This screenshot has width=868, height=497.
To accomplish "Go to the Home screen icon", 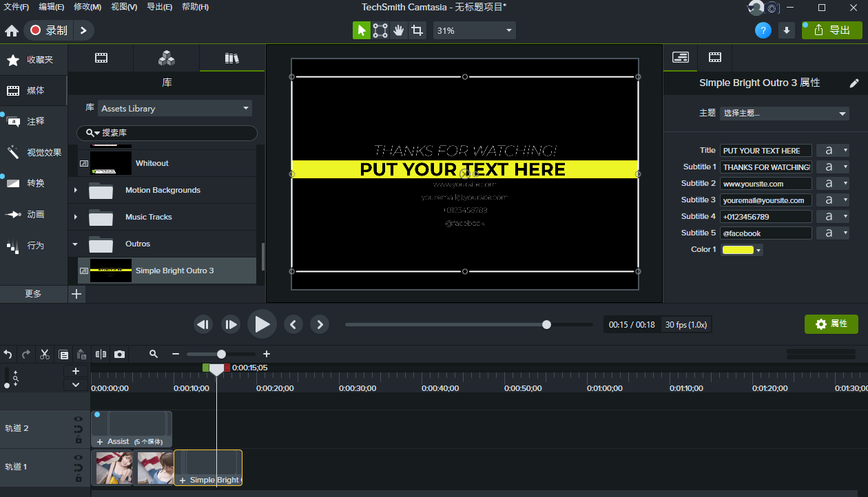I will (x=12, y=30).
